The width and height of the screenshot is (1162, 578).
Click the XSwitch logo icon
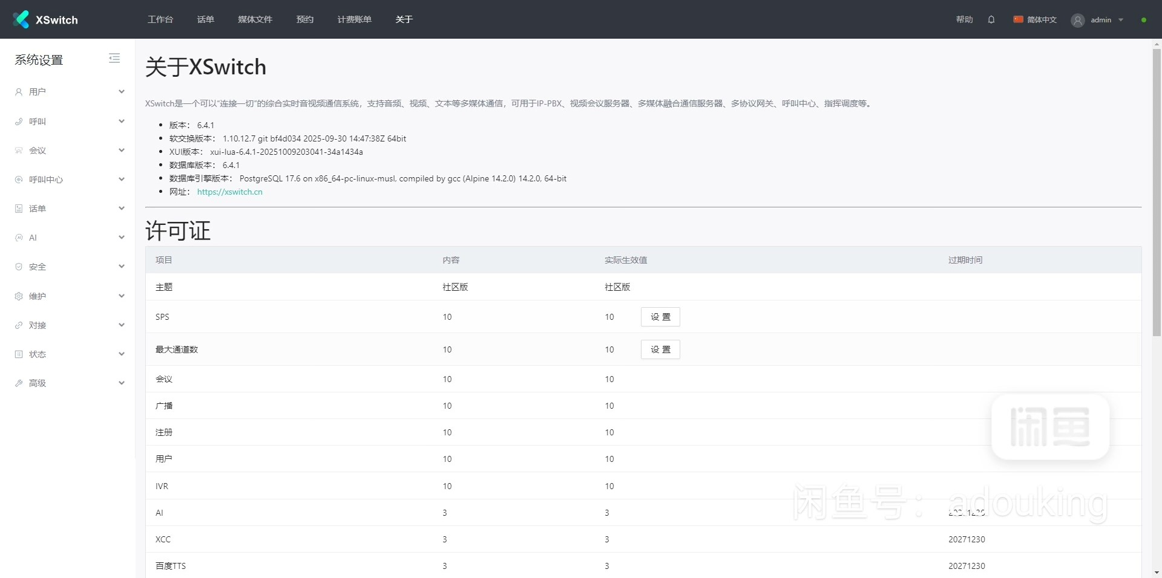point(21,19)
